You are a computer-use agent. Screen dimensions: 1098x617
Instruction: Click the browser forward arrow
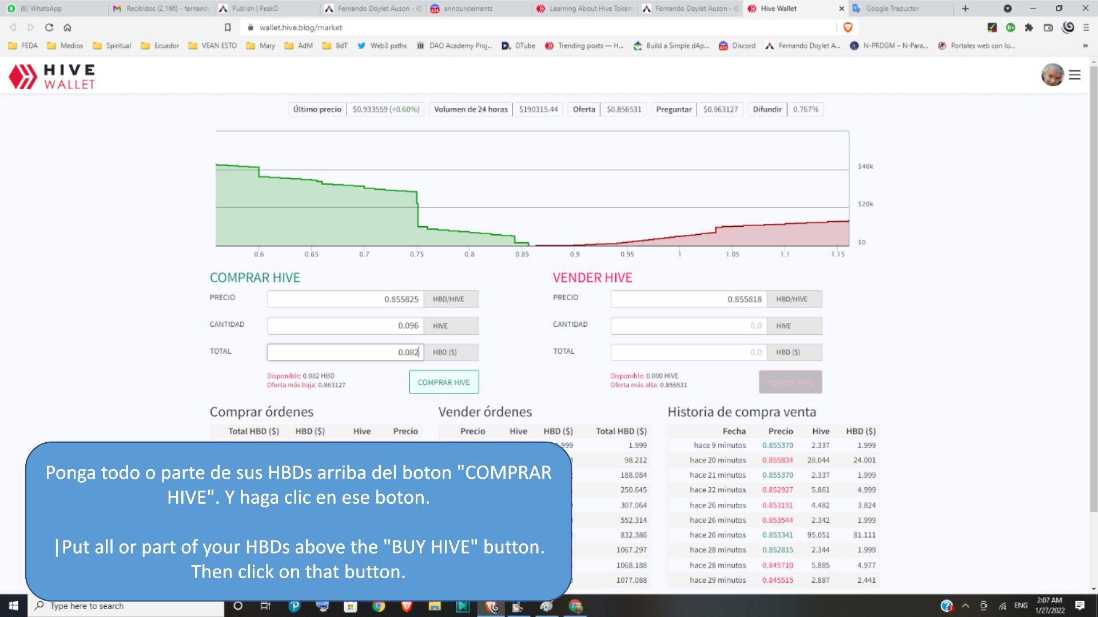point(31,27)
